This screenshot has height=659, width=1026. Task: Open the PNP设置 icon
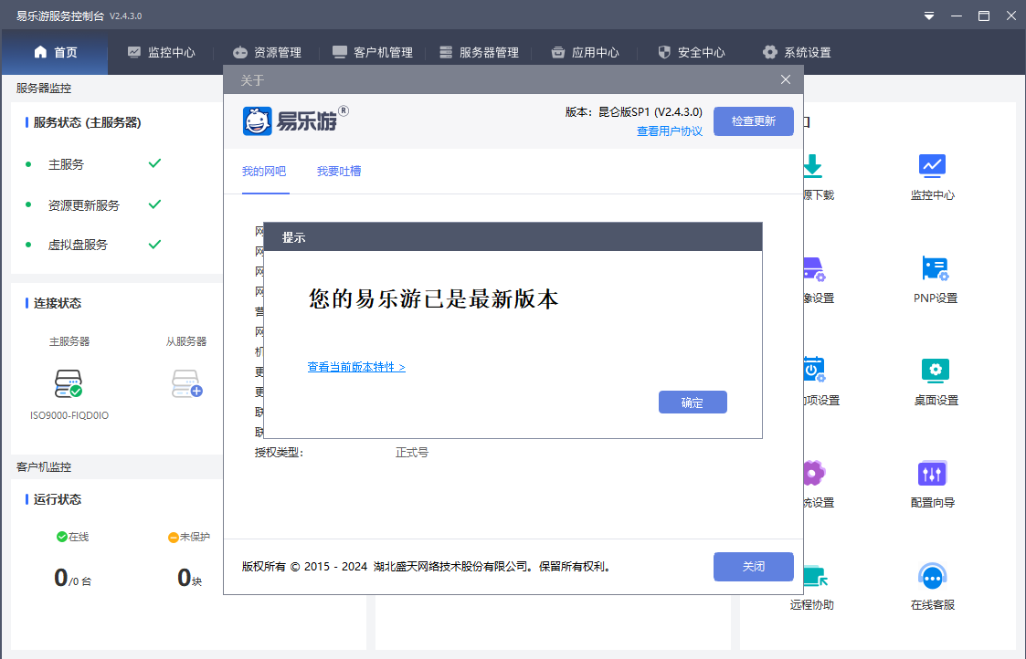pos(935,268)
